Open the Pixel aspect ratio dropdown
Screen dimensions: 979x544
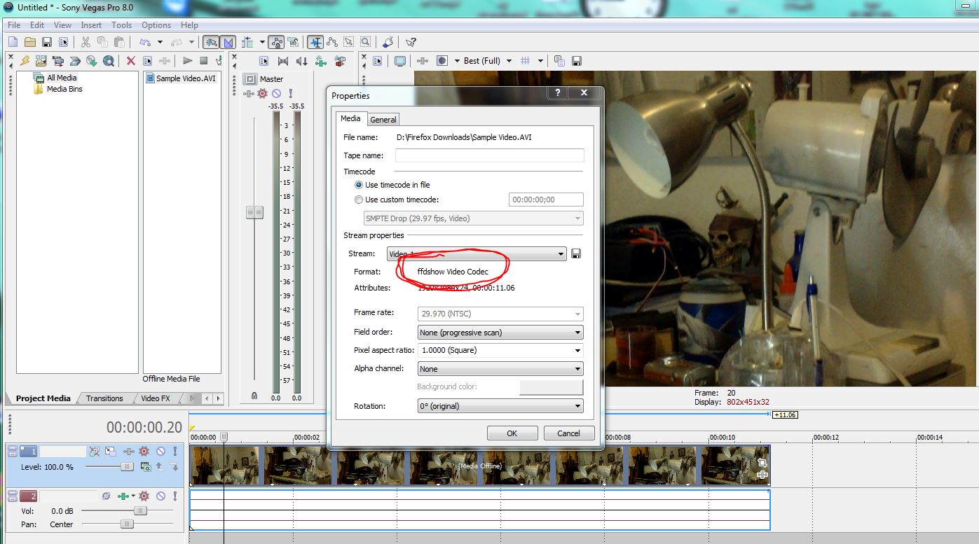pos(500,350)
